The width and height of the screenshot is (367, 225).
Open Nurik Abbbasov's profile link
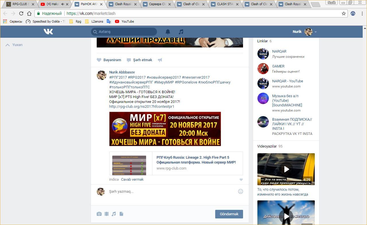122,72
